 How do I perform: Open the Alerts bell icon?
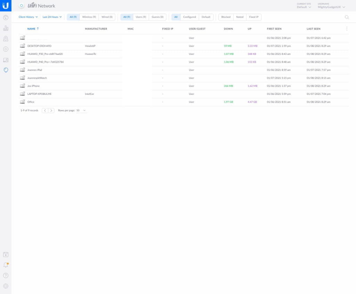6,265
